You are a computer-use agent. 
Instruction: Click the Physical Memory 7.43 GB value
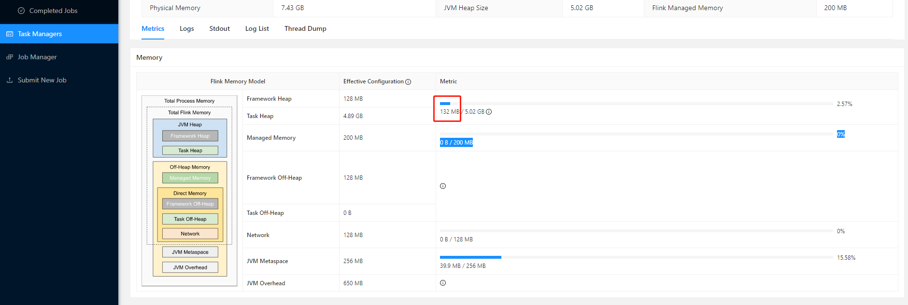click(x=293, y=8)
